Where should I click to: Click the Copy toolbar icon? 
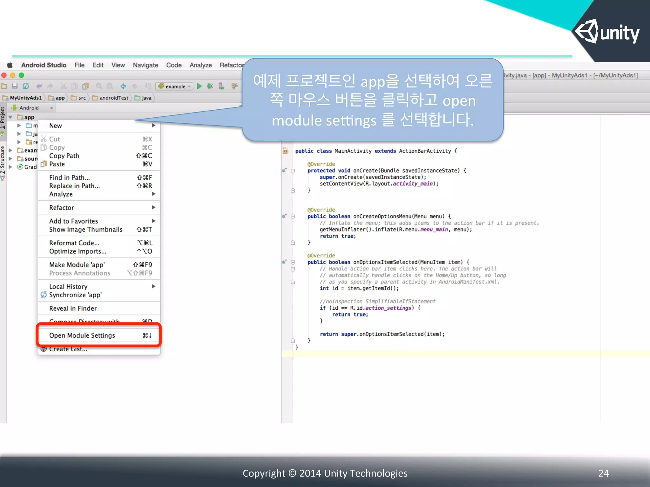click(x=74, y=86)
